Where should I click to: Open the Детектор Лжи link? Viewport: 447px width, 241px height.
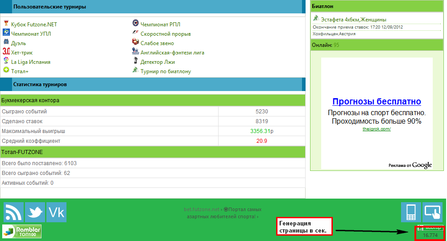157,62
